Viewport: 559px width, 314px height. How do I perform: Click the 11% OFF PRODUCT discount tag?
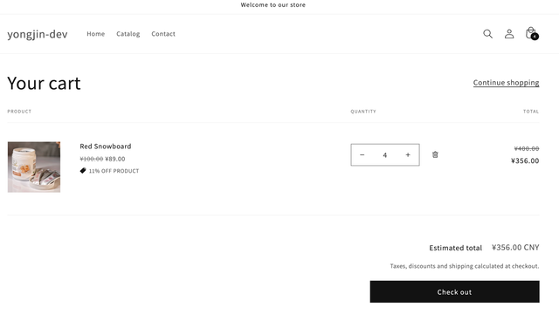pos(109,171)
